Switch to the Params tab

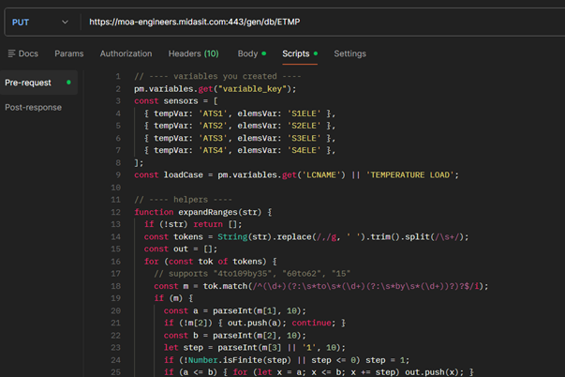[68, 54]
